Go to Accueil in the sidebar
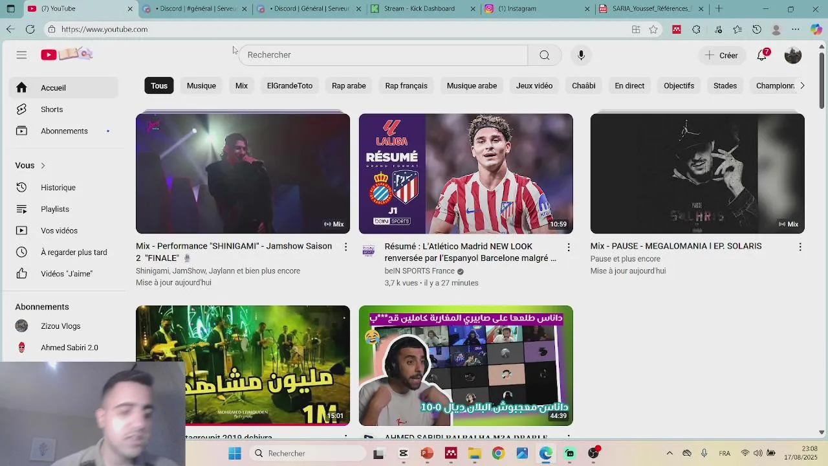This screenshot has width=828, height=466. 63,88
